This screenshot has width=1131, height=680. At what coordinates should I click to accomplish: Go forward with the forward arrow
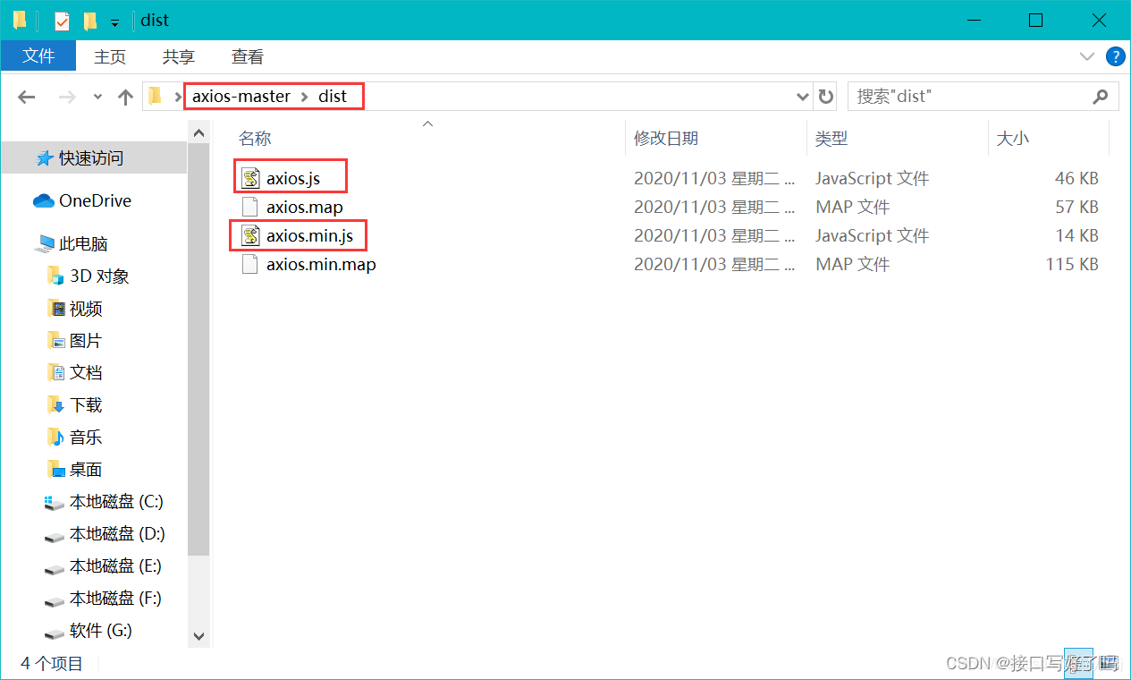coord(68,97)
